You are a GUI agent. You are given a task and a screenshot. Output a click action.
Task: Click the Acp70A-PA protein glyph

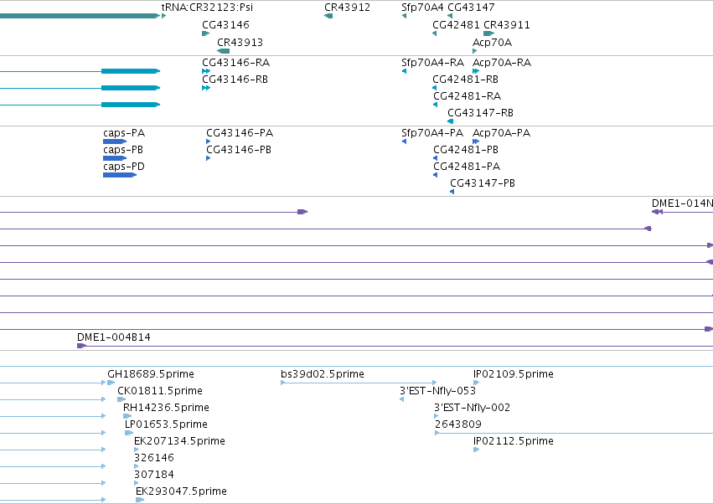pyautogui.click(x=476, y=141)
